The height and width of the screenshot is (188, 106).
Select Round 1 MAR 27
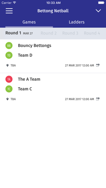coord(19,33)
